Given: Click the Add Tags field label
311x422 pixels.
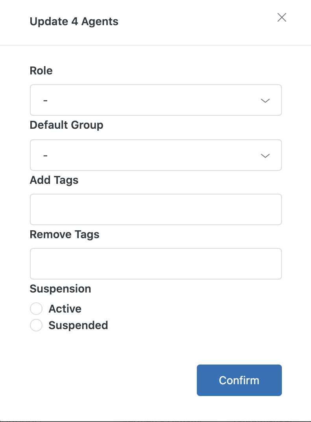Looking at the screenshot, I should coord(54,180).
